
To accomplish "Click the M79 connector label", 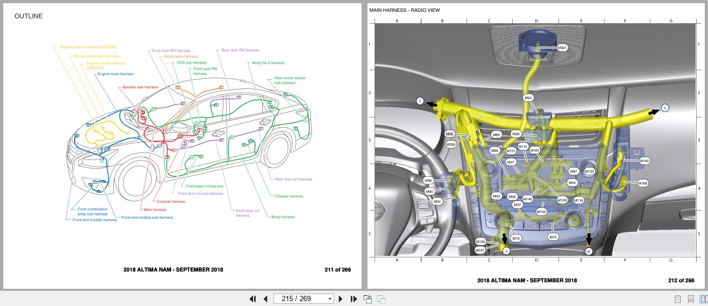I will [x=516, y=238].
